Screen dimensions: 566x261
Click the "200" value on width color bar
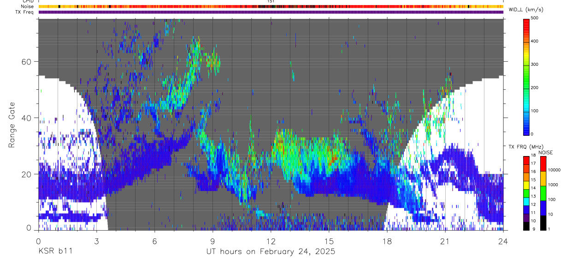(x=535, y=87)
